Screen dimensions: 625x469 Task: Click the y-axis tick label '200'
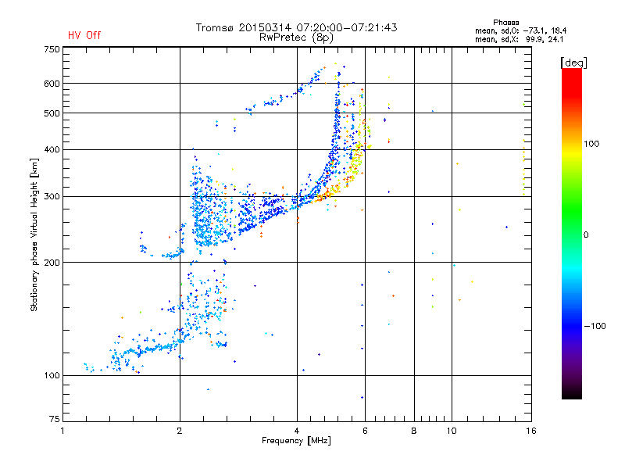pos(52,263)
